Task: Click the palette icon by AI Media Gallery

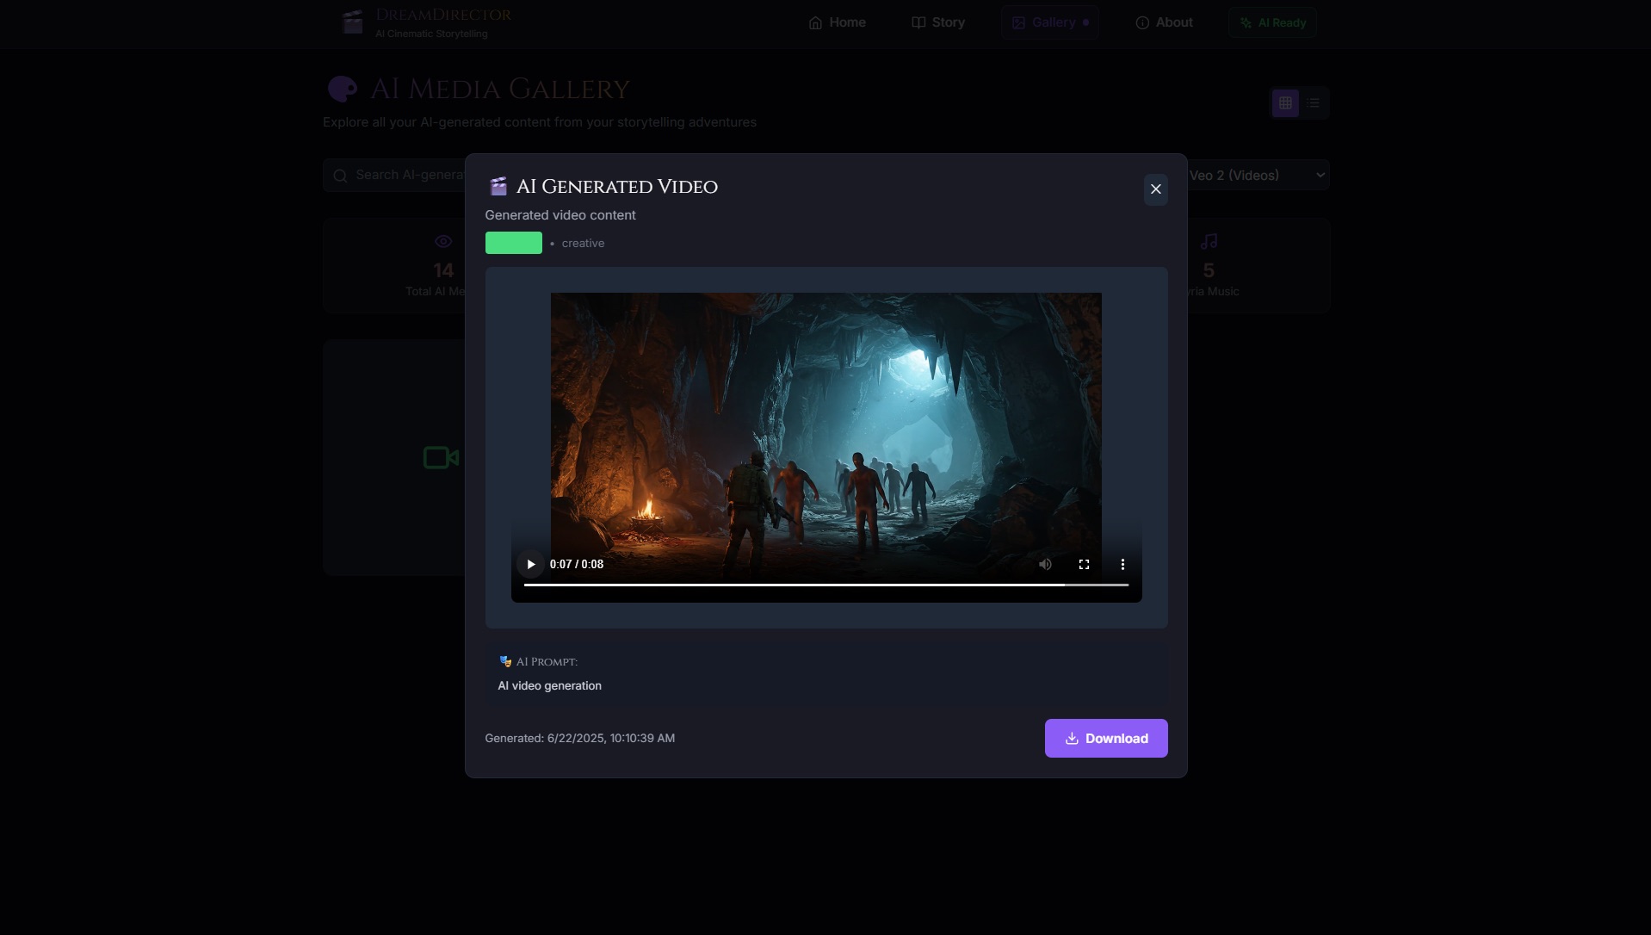Action: click(343, 89)
